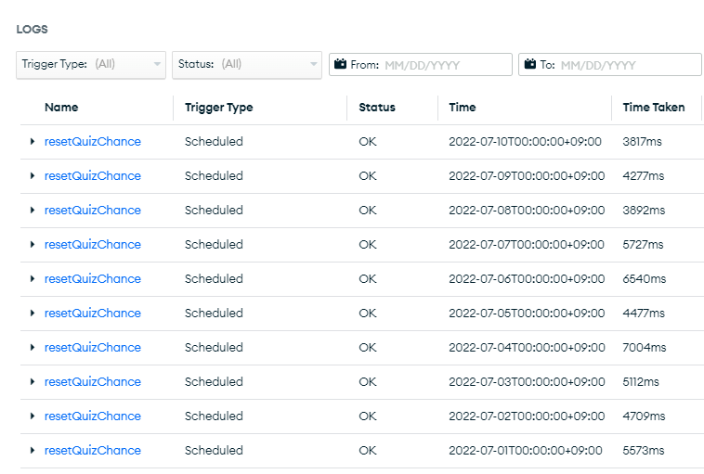Click the Time column header

(463, 108)
